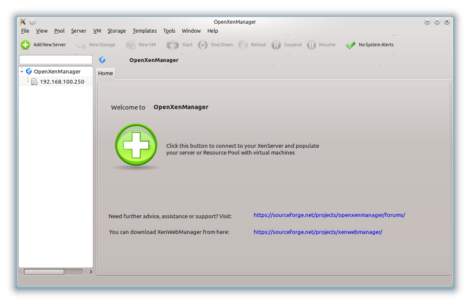Click the Start label in toolbar
Viewport: 470px width, 304px height.
pyautogui.click(x=187, y=45)
